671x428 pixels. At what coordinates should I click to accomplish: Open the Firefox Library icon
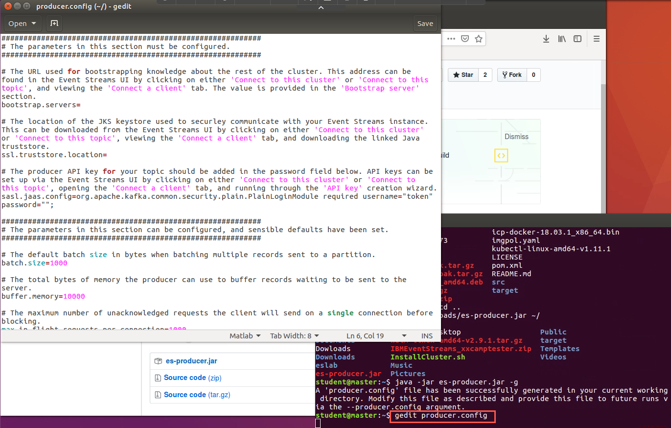pyautogui.click(x=562, y=39)
